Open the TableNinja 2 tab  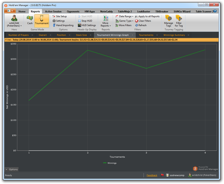coord(125,11)
